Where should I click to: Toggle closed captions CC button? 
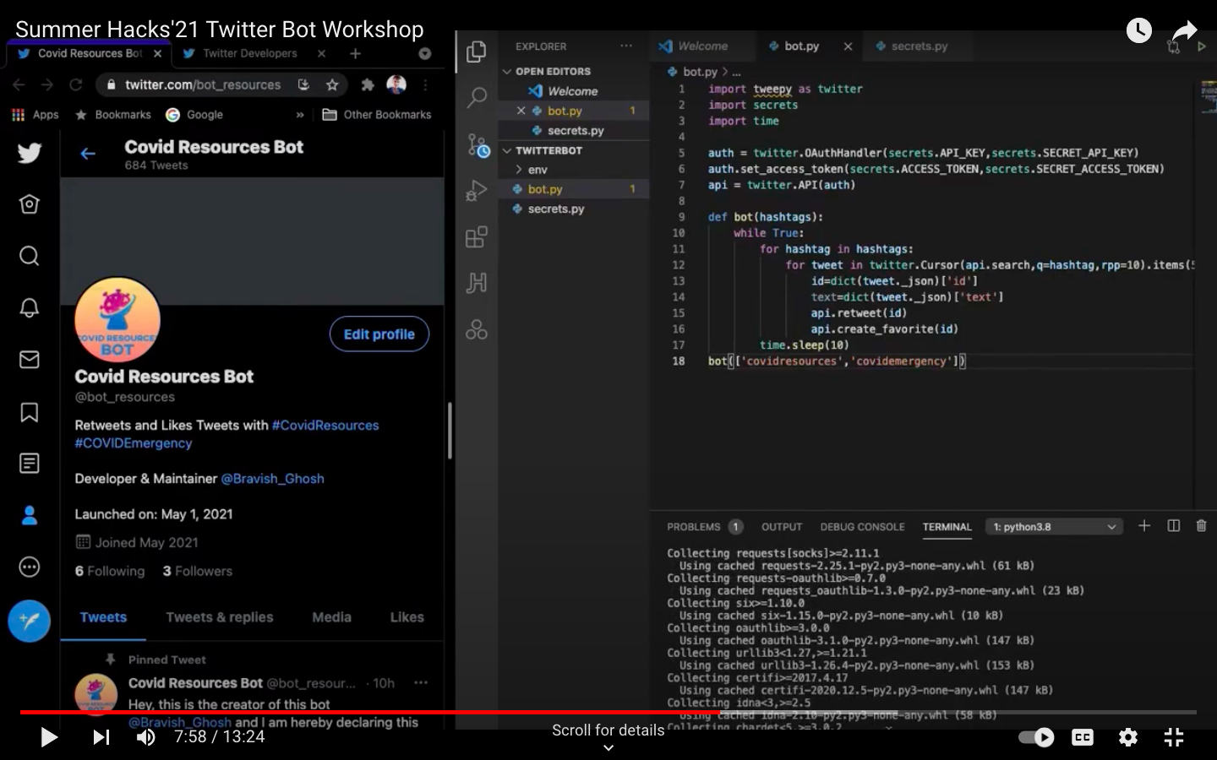[1082, 737]
